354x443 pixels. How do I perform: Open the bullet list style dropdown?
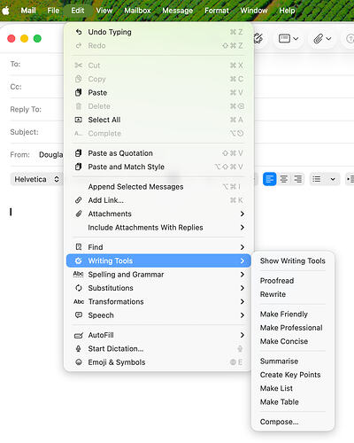(x=325, y=179)
